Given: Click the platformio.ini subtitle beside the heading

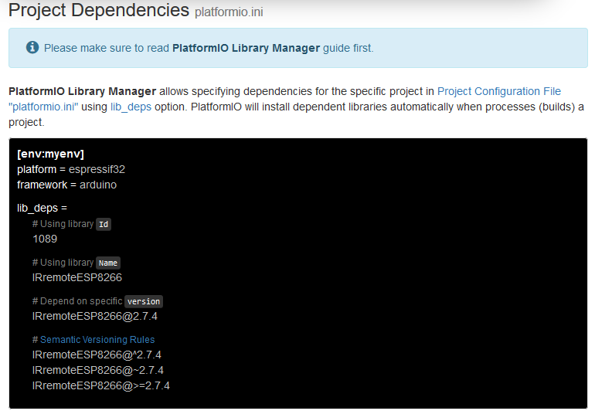Looking at the screenshot, I should point(233,12).
